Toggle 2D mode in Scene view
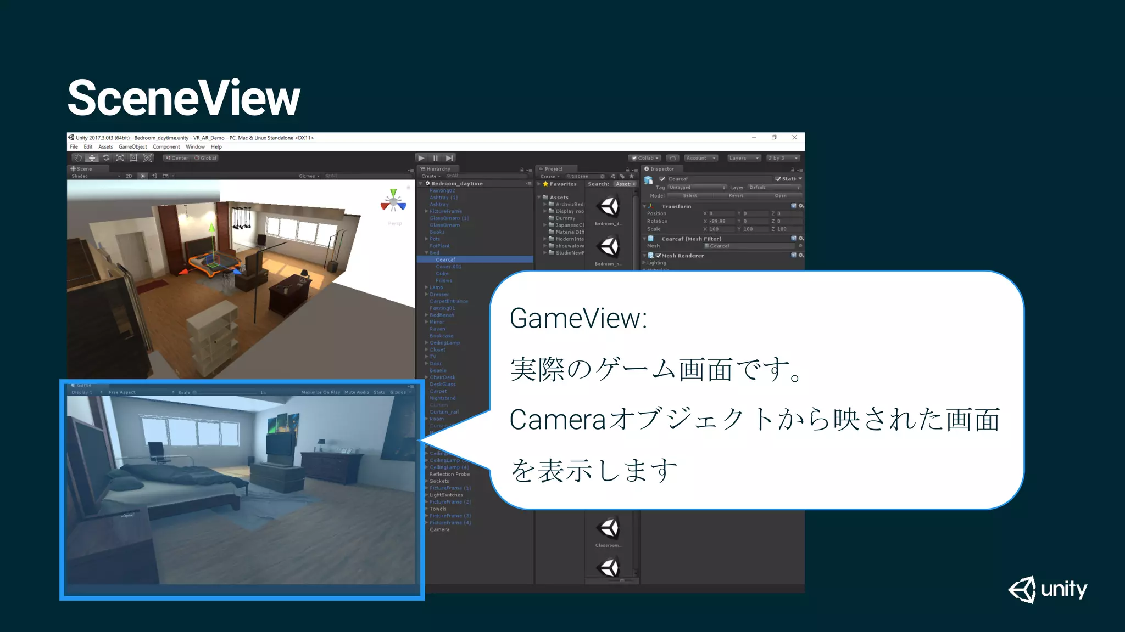 (x=129, y=176)
